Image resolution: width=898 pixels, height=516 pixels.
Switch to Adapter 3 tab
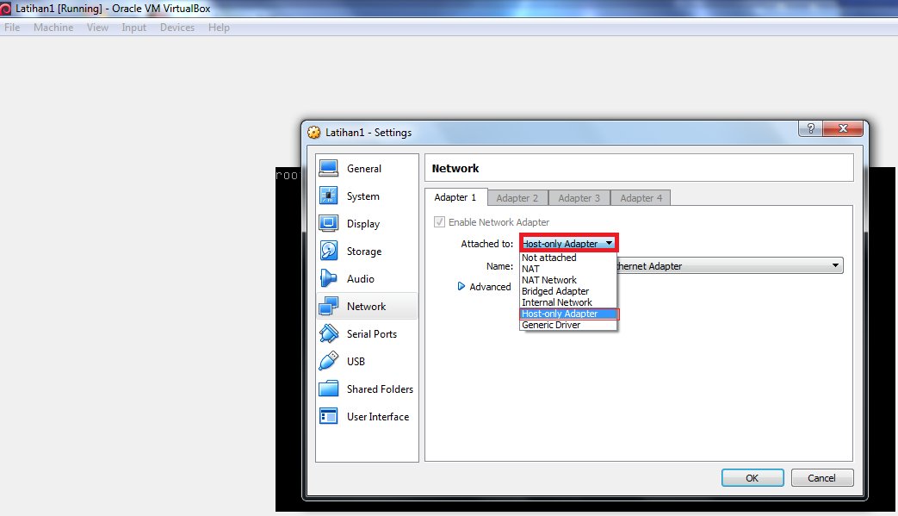tap(579, 197)
